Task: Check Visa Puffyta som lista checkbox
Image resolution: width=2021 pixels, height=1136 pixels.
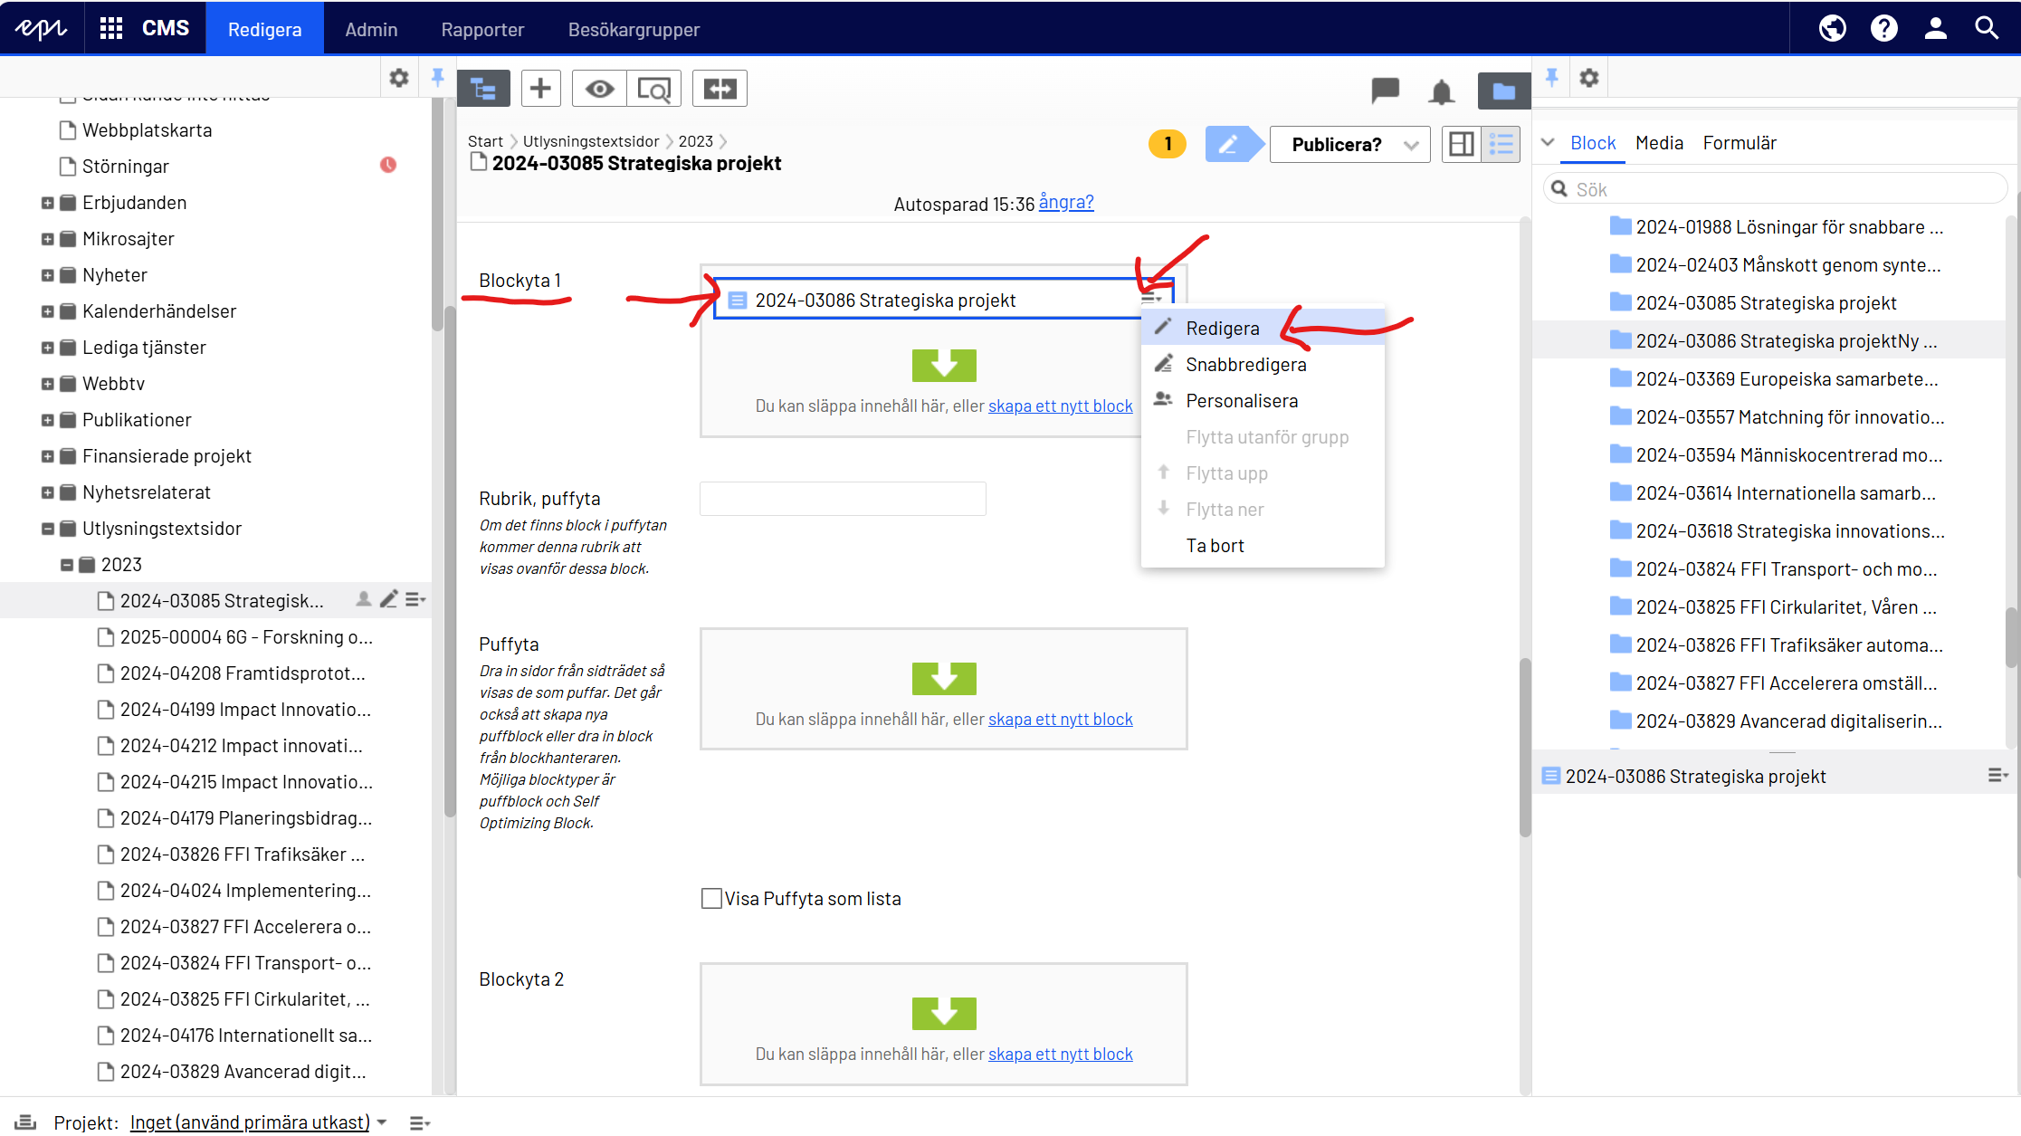Action: [711, 899]
